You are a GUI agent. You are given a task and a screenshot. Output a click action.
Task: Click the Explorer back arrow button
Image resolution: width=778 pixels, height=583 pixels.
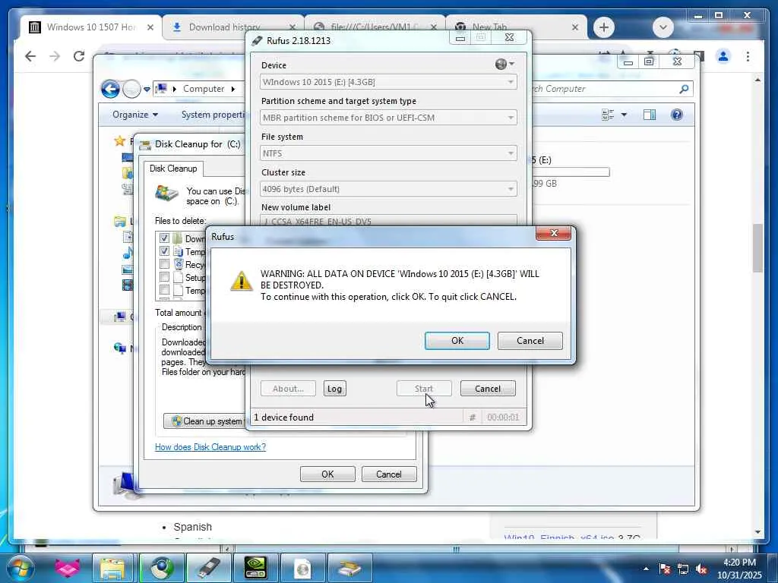click(111, 90)
